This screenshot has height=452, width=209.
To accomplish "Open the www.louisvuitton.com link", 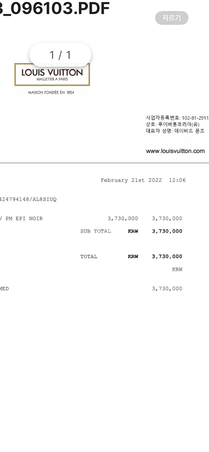I will tap(175, 151).
